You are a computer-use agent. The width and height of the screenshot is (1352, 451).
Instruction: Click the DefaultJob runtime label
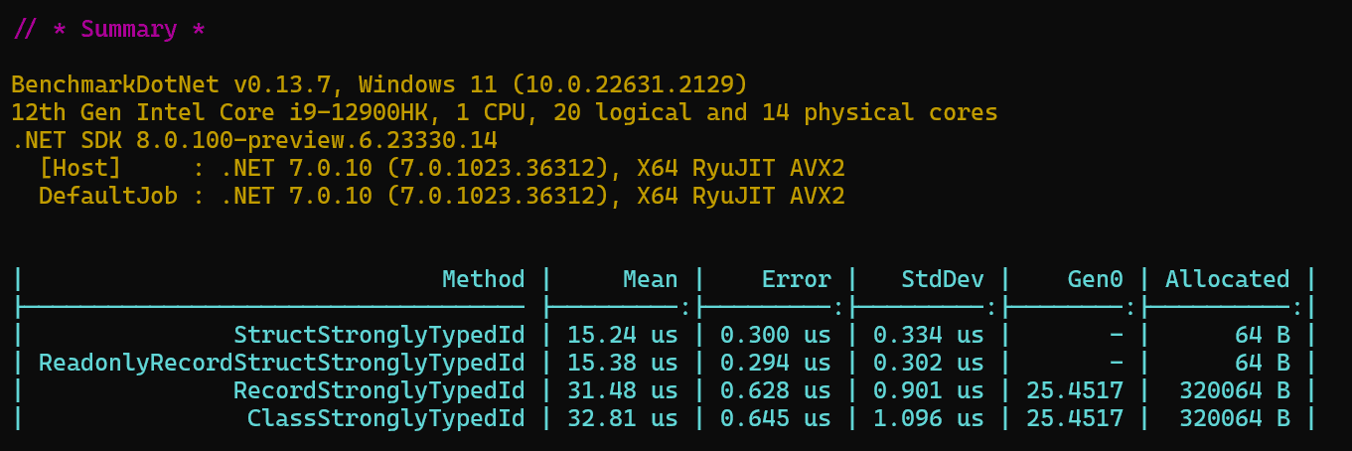pyautogui.click(x=107, y=196)
